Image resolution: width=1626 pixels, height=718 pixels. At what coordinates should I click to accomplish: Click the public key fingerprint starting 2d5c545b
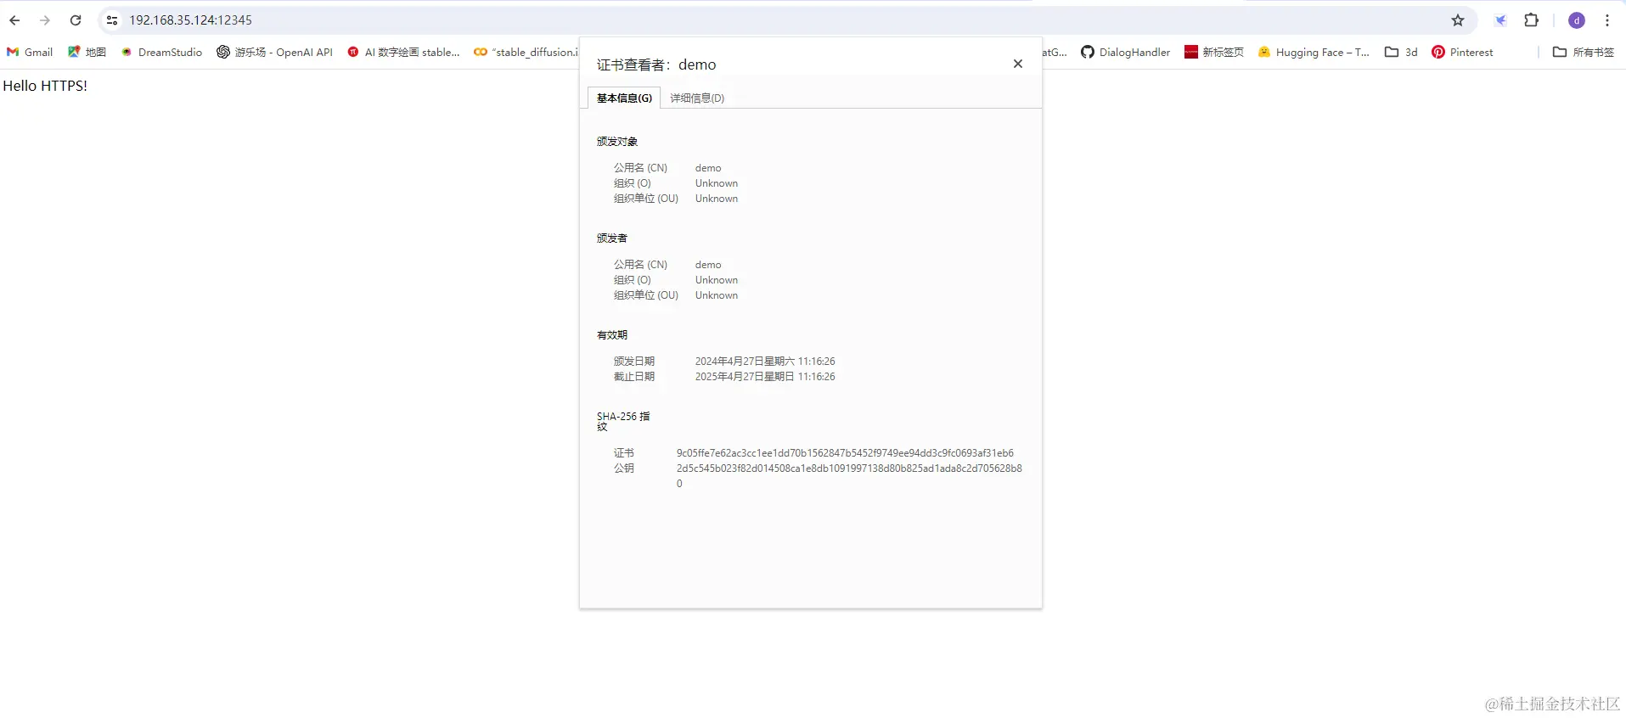pos(849,476)
